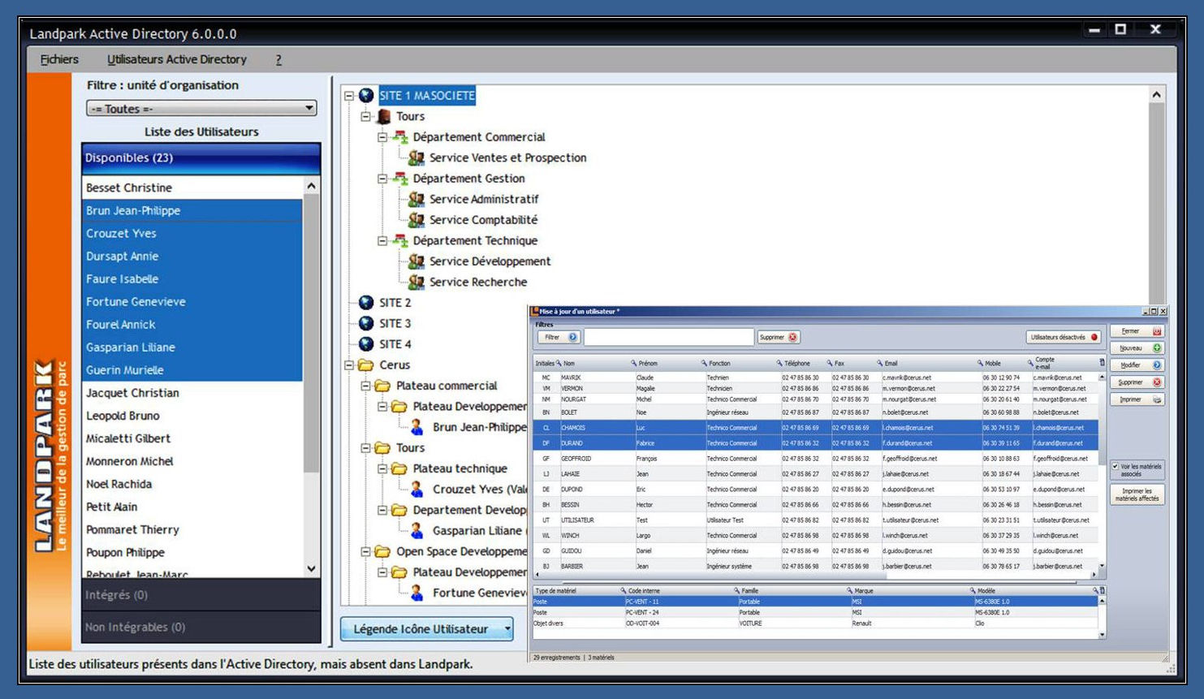The height and width of the screenshot is (699, 1204).
Task: Open the ? help menu
Action: 278,59
